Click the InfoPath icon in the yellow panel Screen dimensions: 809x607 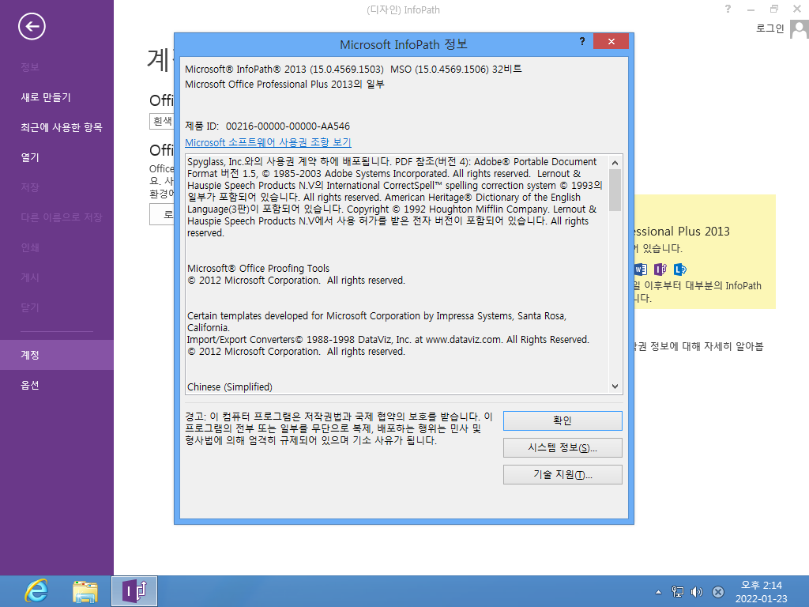[x=660, y=269]
